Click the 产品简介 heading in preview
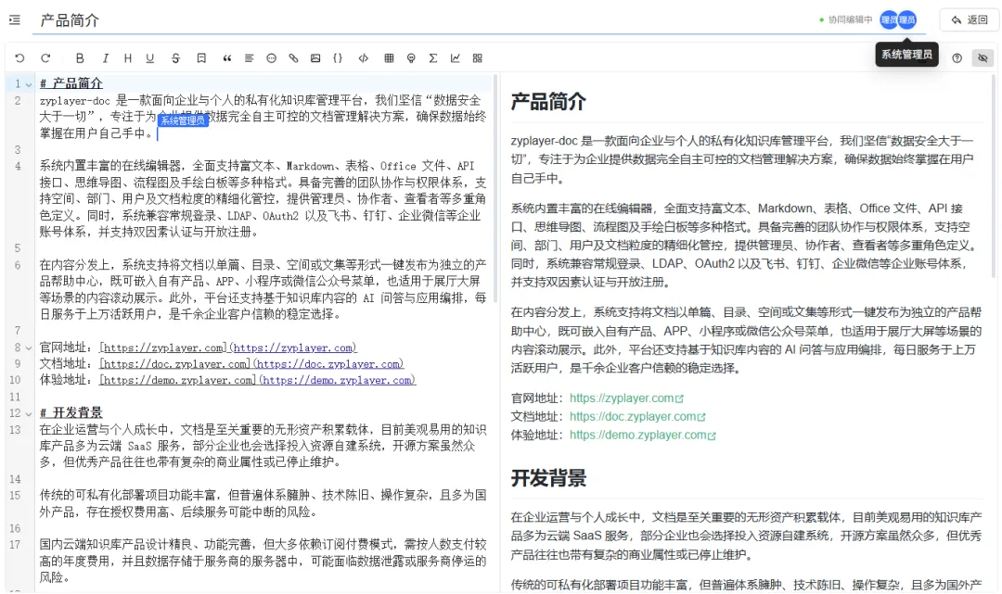This screenshot has width=1002, height=594. [x=548, y=101]
